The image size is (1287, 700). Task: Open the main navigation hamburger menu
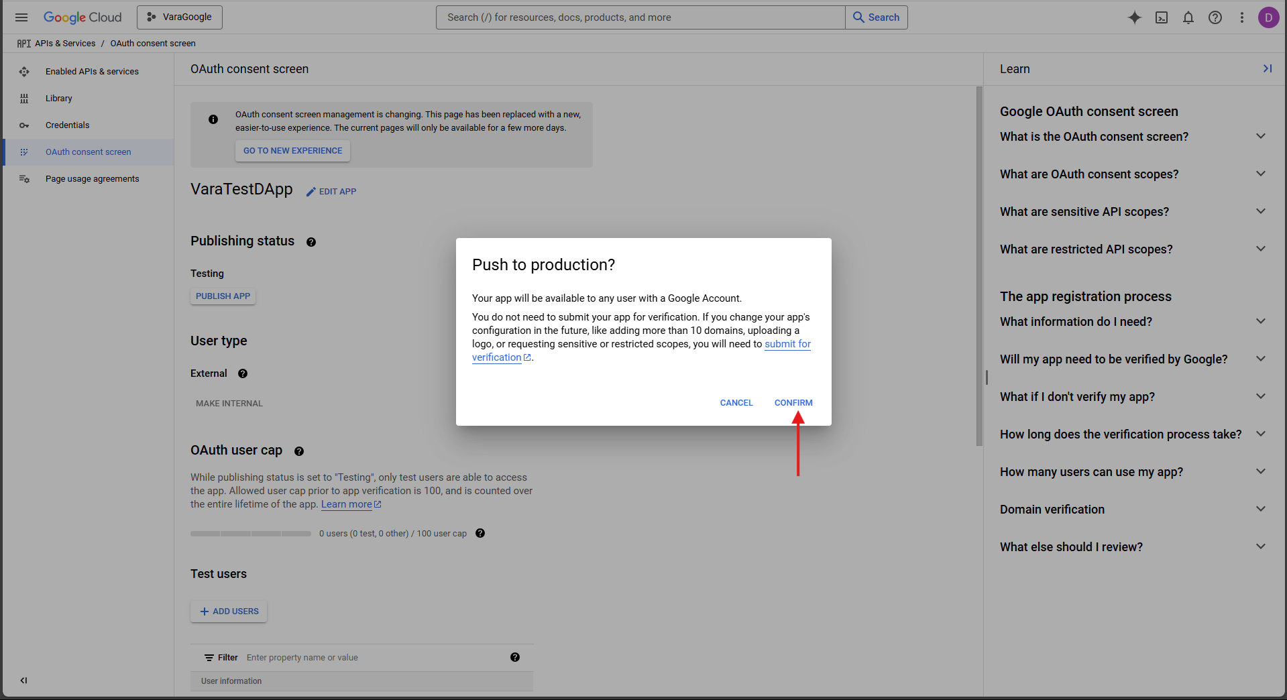pos(21,17)
